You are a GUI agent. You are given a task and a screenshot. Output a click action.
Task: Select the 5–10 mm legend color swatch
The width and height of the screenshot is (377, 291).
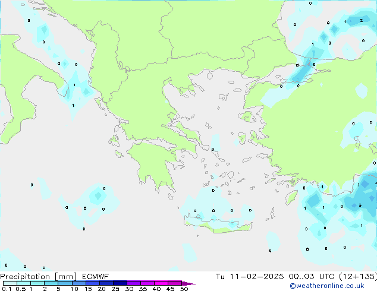[65, 283]
